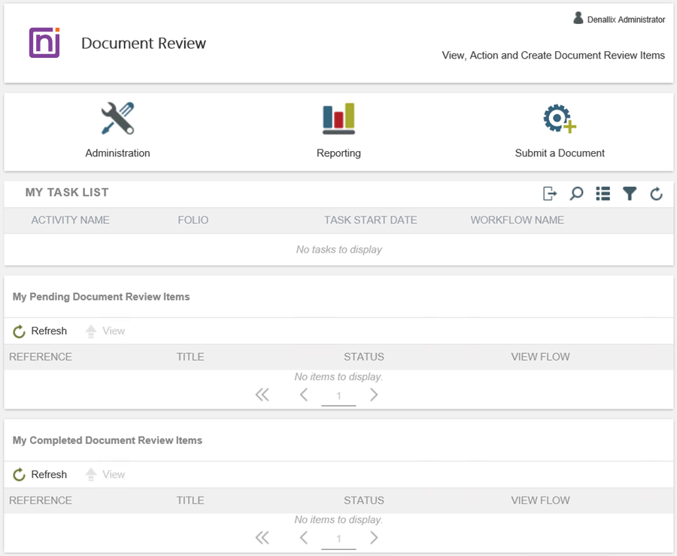677x556 pixels.
Task: Open the task list filter funnel
Action: (630, 194)
